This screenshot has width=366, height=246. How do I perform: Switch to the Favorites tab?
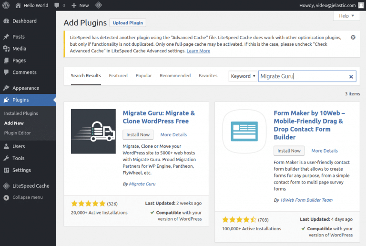[208, 76]
